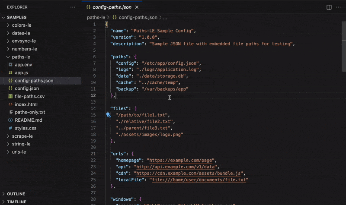Expand the scrape-le folder

tap(8, 136)
